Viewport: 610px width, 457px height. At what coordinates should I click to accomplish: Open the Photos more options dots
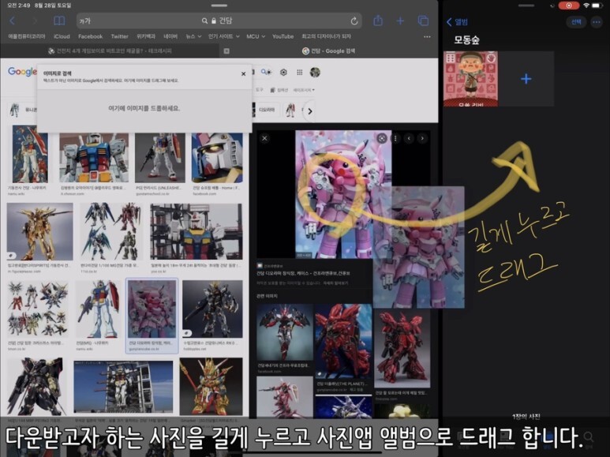pos(597,22)
